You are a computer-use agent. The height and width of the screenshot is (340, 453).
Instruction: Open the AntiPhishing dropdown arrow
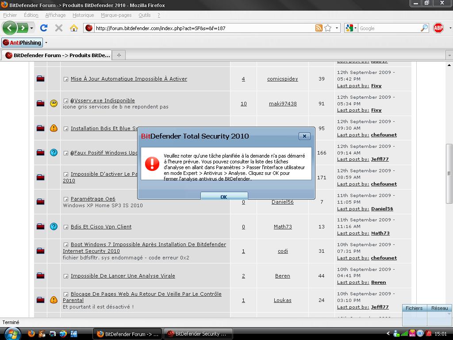46,43
